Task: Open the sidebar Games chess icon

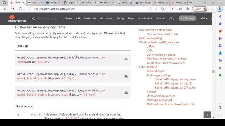Action: [220, 38]
